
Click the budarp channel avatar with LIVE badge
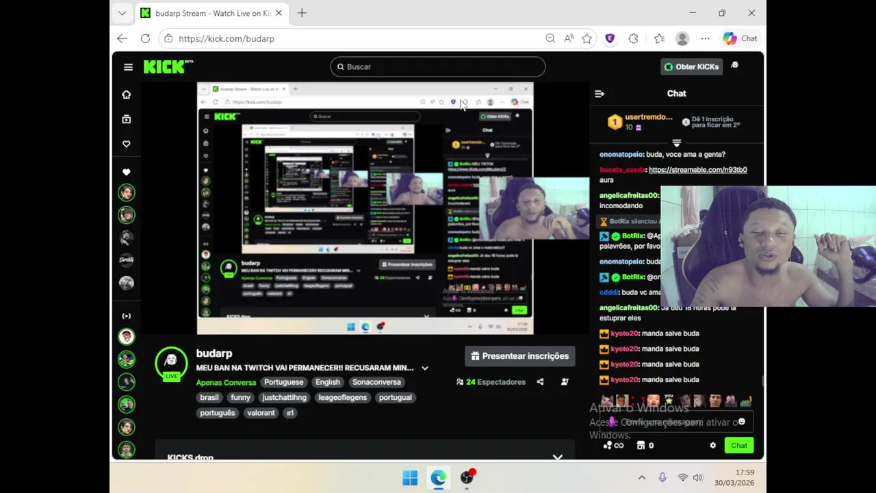coord(171,364)
